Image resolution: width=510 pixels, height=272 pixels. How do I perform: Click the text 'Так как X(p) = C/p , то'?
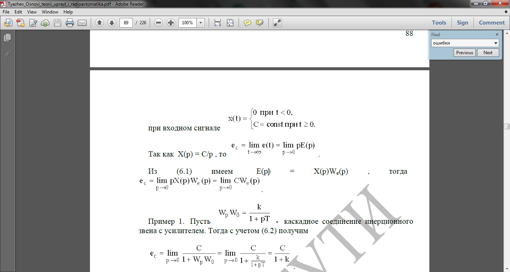coord(187,154)
